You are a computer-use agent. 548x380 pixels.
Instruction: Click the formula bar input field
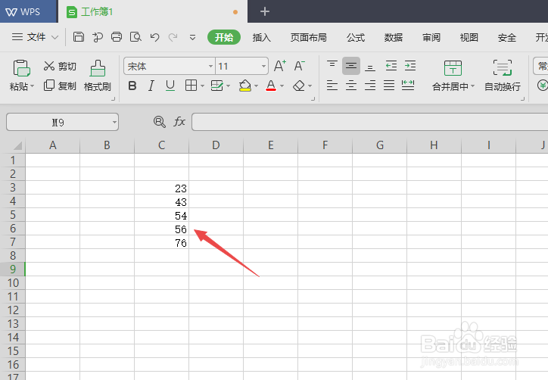(370, 122)
